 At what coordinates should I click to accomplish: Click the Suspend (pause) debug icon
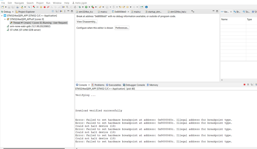(x=41, y=7)
